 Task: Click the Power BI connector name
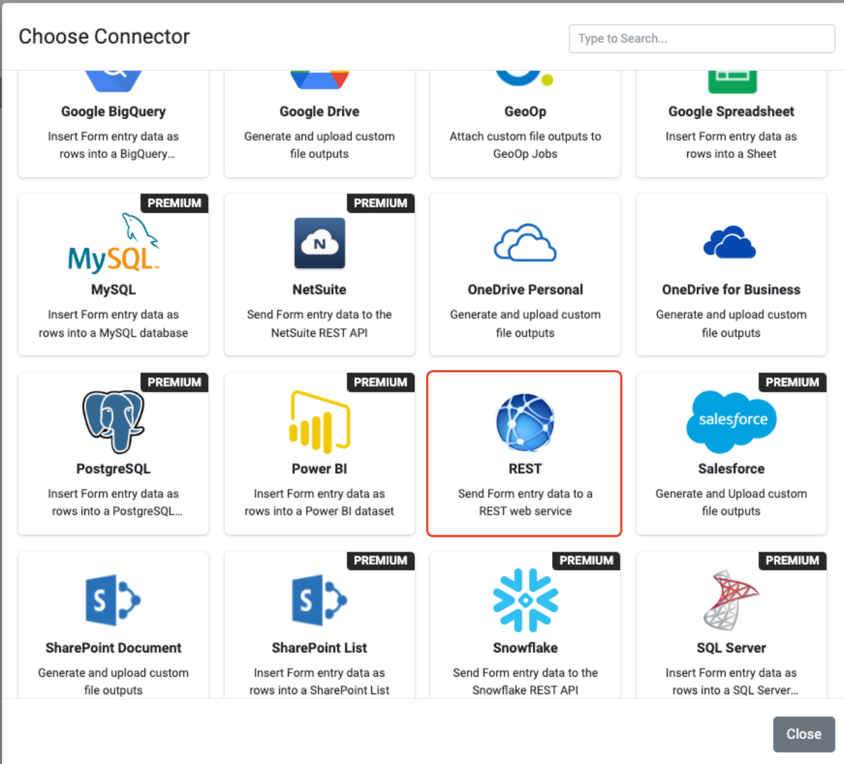click(x=319, y=469)
